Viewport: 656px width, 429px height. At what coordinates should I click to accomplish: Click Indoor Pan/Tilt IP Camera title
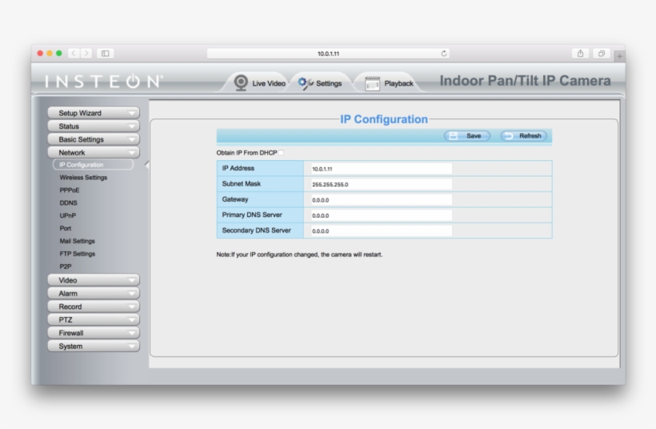tap(525, 81)
